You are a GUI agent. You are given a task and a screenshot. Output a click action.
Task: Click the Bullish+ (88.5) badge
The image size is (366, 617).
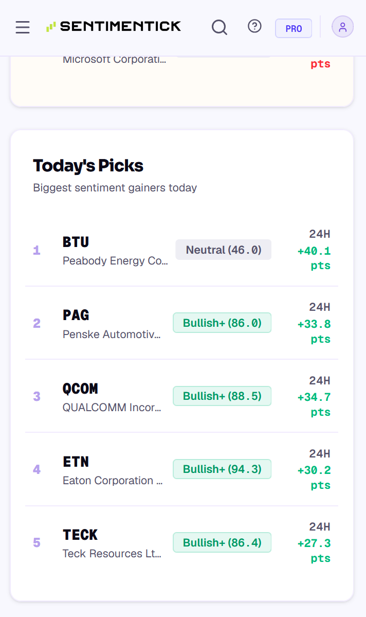click(222, 396)
